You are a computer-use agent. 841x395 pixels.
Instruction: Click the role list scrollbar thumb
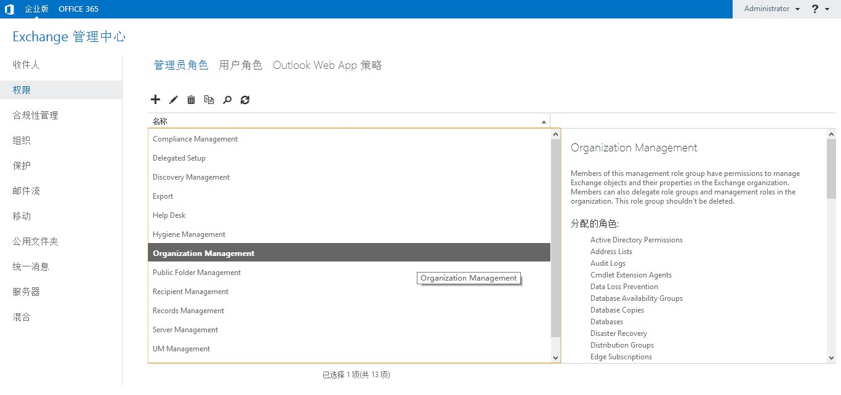(x=556, y=237)
